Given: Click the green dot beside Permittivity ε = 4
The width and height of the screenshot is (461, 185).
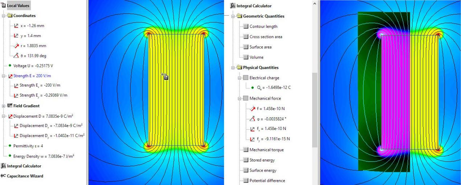Looking at the screenshot, I should click(10, 146).
